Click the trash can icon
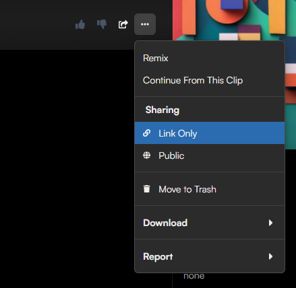 coord(147,189)
